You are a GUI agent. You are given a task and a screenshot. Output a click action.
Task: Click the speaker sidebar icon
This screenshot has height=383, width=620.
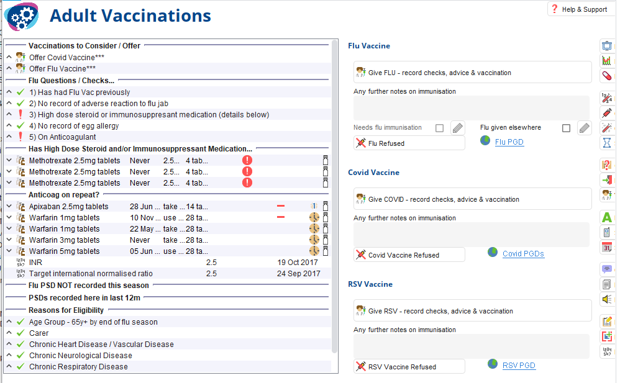pos(606,299)
